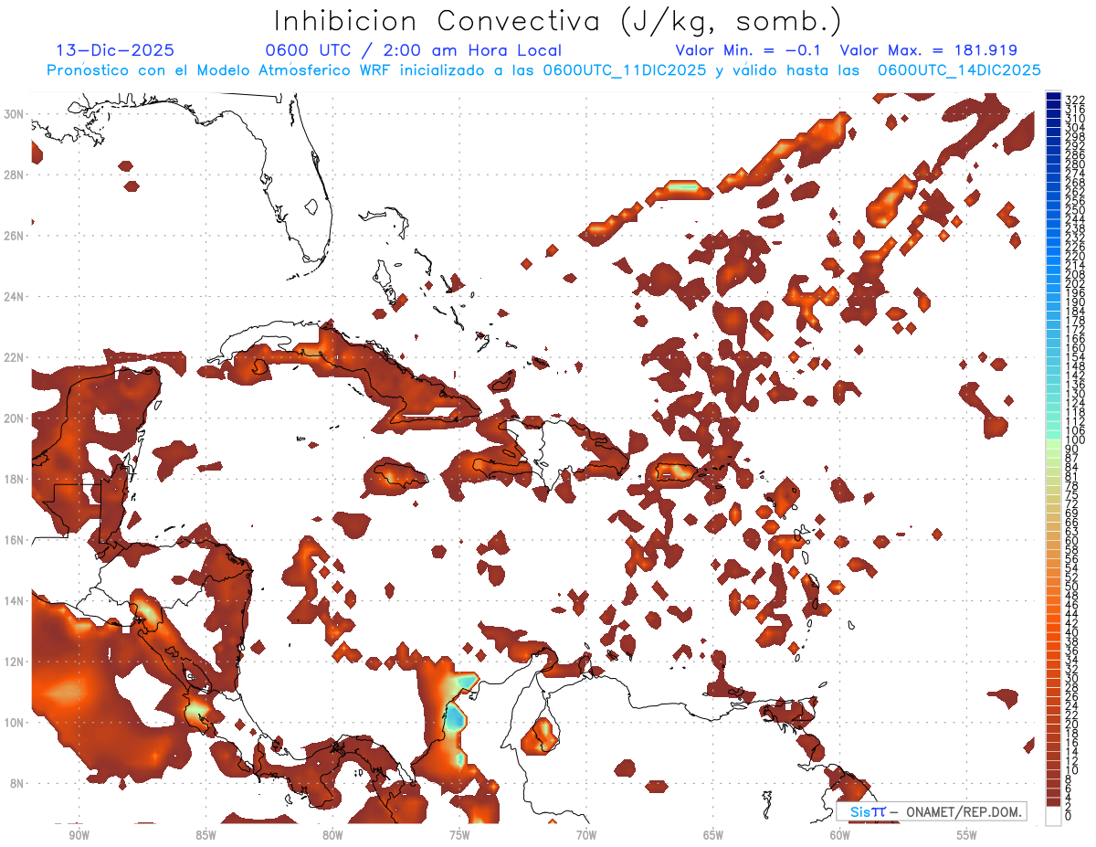Click "0600 UTC / 2:00 am Hora Local"
This screenshot has height=847, width=1096.
tap(413, 50)
